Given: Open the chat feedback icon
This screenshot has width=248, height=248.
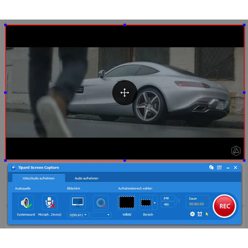Looking at the screenshot, I should [211, 167].
